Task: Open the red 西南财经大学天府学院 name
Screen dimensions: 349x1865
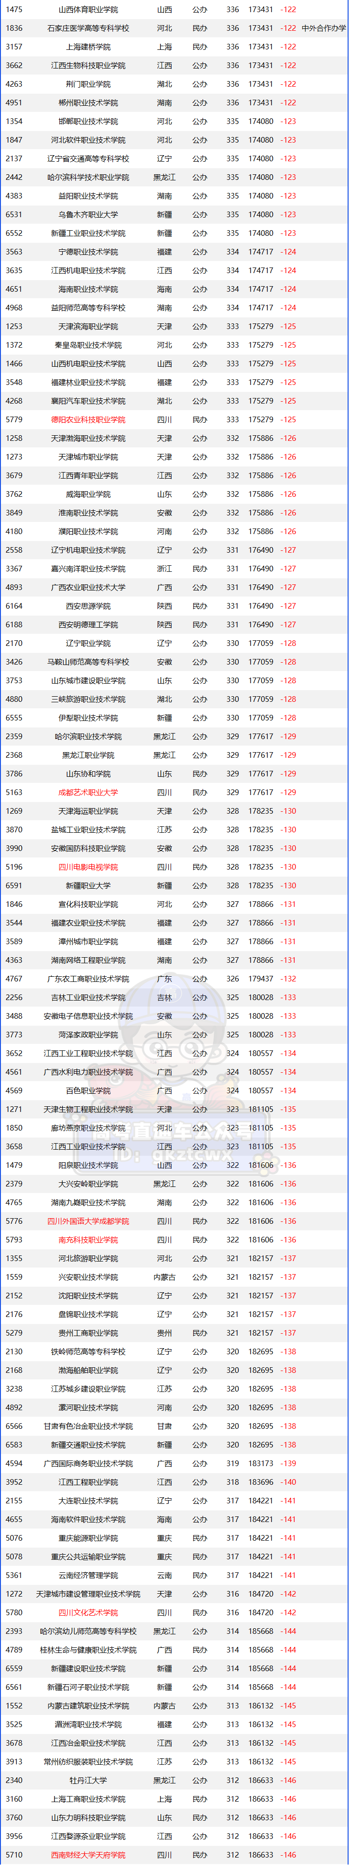Action: point(88,1855)
